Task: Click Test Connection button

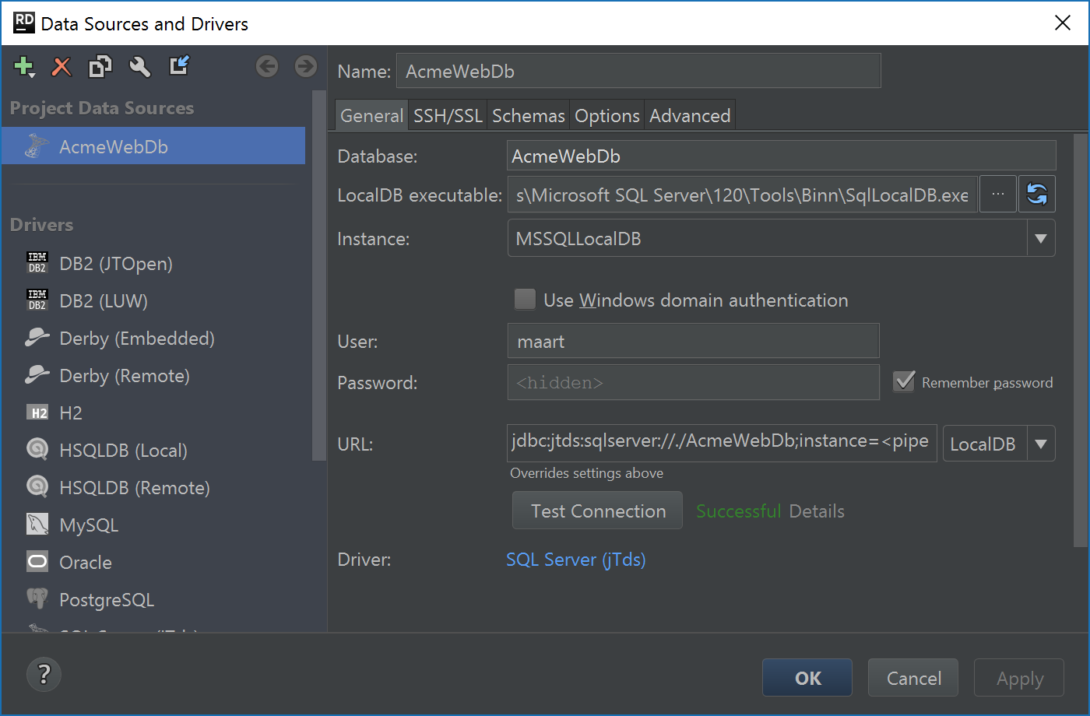Action: point(598,511)
